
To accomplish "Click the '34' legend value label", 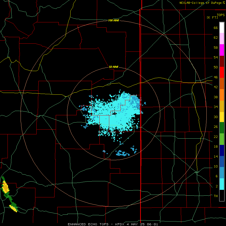I will coord(216,107).
